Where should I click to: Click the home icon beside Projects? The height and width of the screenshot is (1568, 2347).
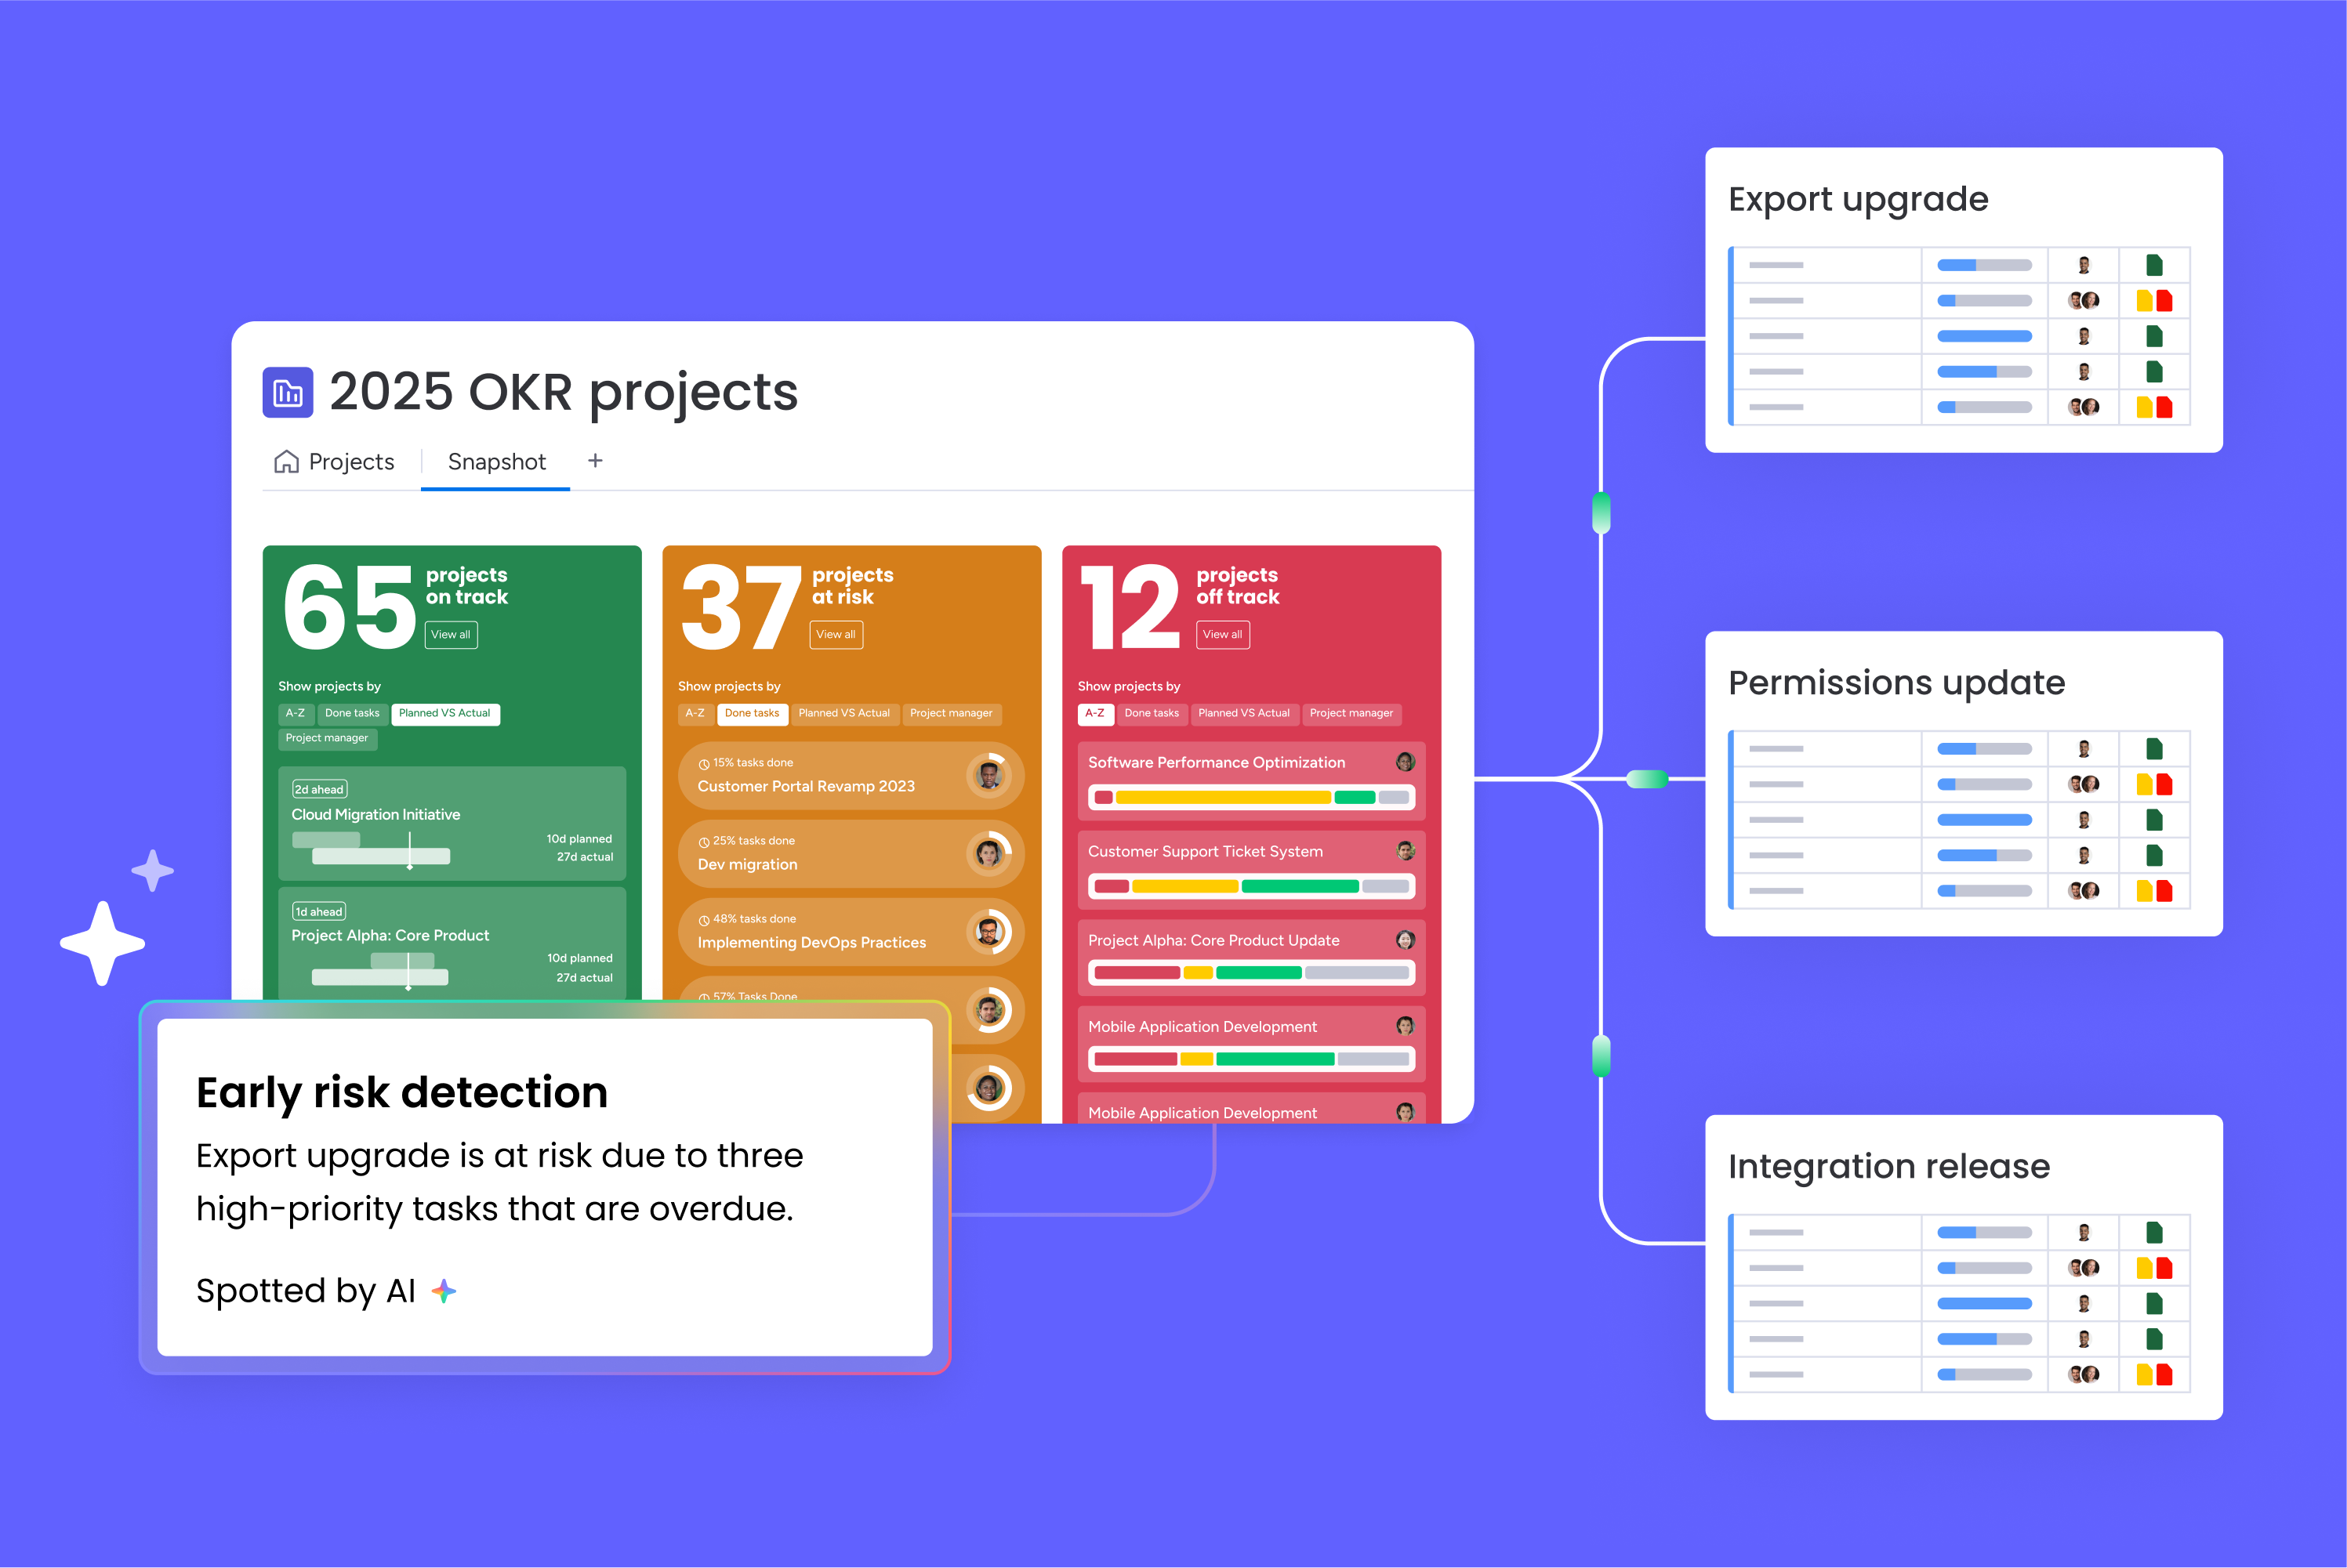click(286, 461)
